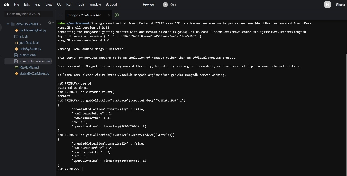Open the View menu
The height and width of the screenshot is (176, 347).
pyautogui.click(x=49, y=4)
